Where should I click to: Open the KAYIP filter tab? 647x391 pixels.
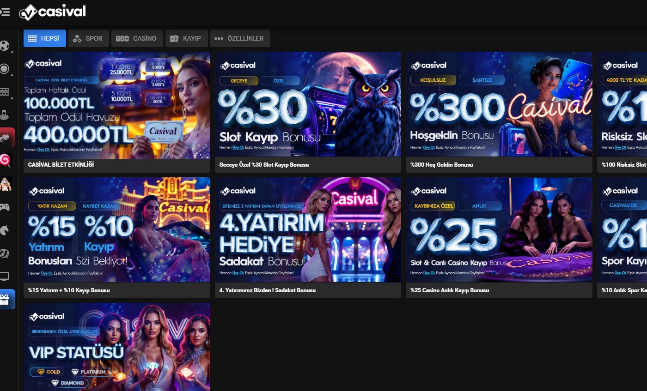pyautogui.click(x=186, y=38)
